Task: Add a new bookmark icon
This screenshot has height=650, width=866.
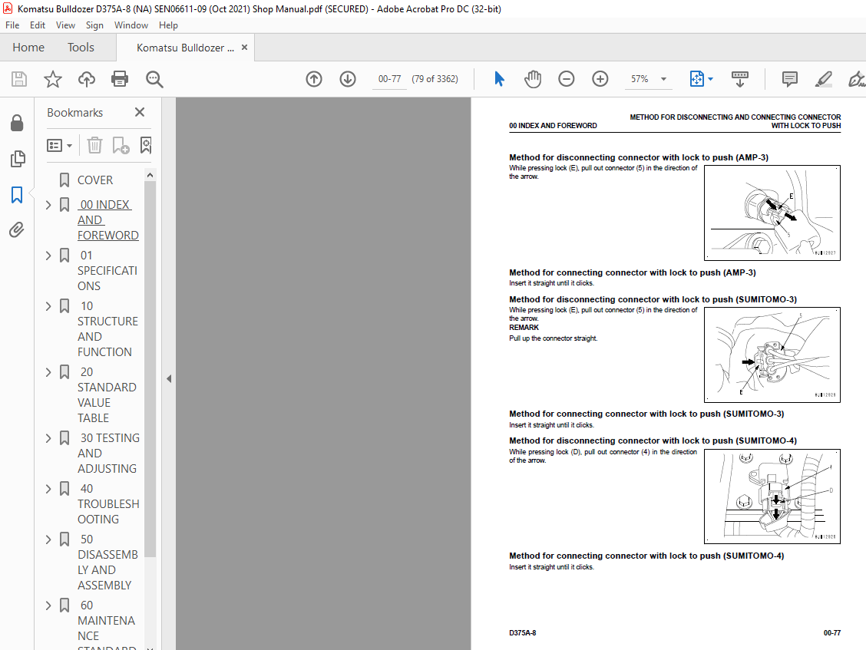Action: (x=121, y=145)
